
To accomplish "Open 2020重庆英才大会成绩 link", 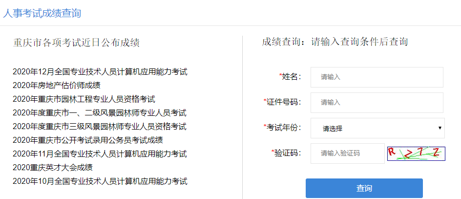I will (53, 168).
